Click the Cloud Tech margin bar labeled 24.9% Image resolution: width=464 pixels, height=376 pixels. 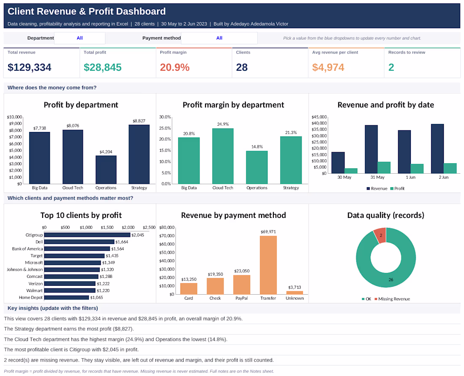223,156
